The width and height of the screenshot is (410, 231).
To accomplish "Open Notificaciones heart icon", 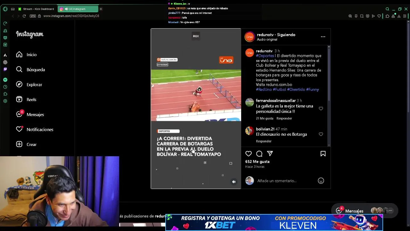I will (x=19, y=129).
